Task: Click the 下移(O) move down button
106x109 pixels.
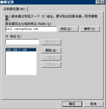Action: pos(51,65)
